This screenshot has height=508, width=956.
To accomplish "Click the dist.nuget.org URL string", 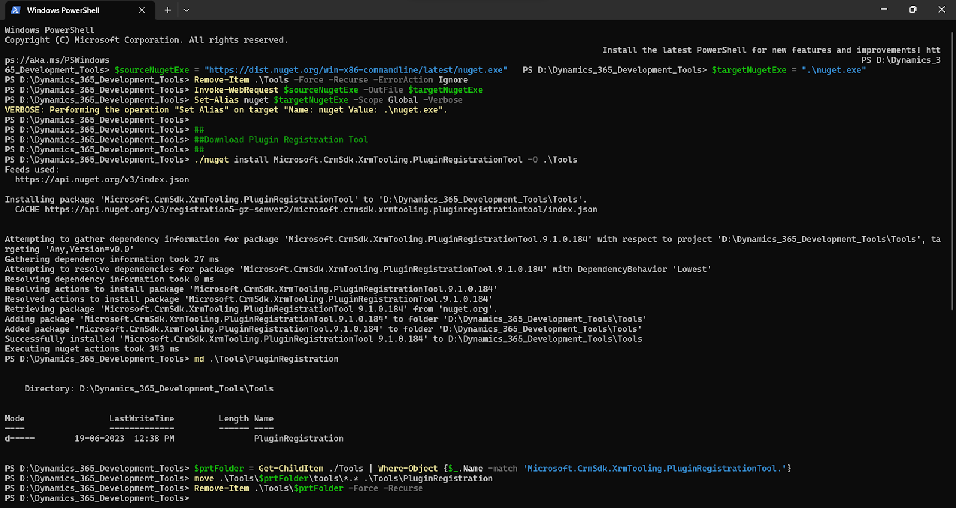I will tap(356, 70).
